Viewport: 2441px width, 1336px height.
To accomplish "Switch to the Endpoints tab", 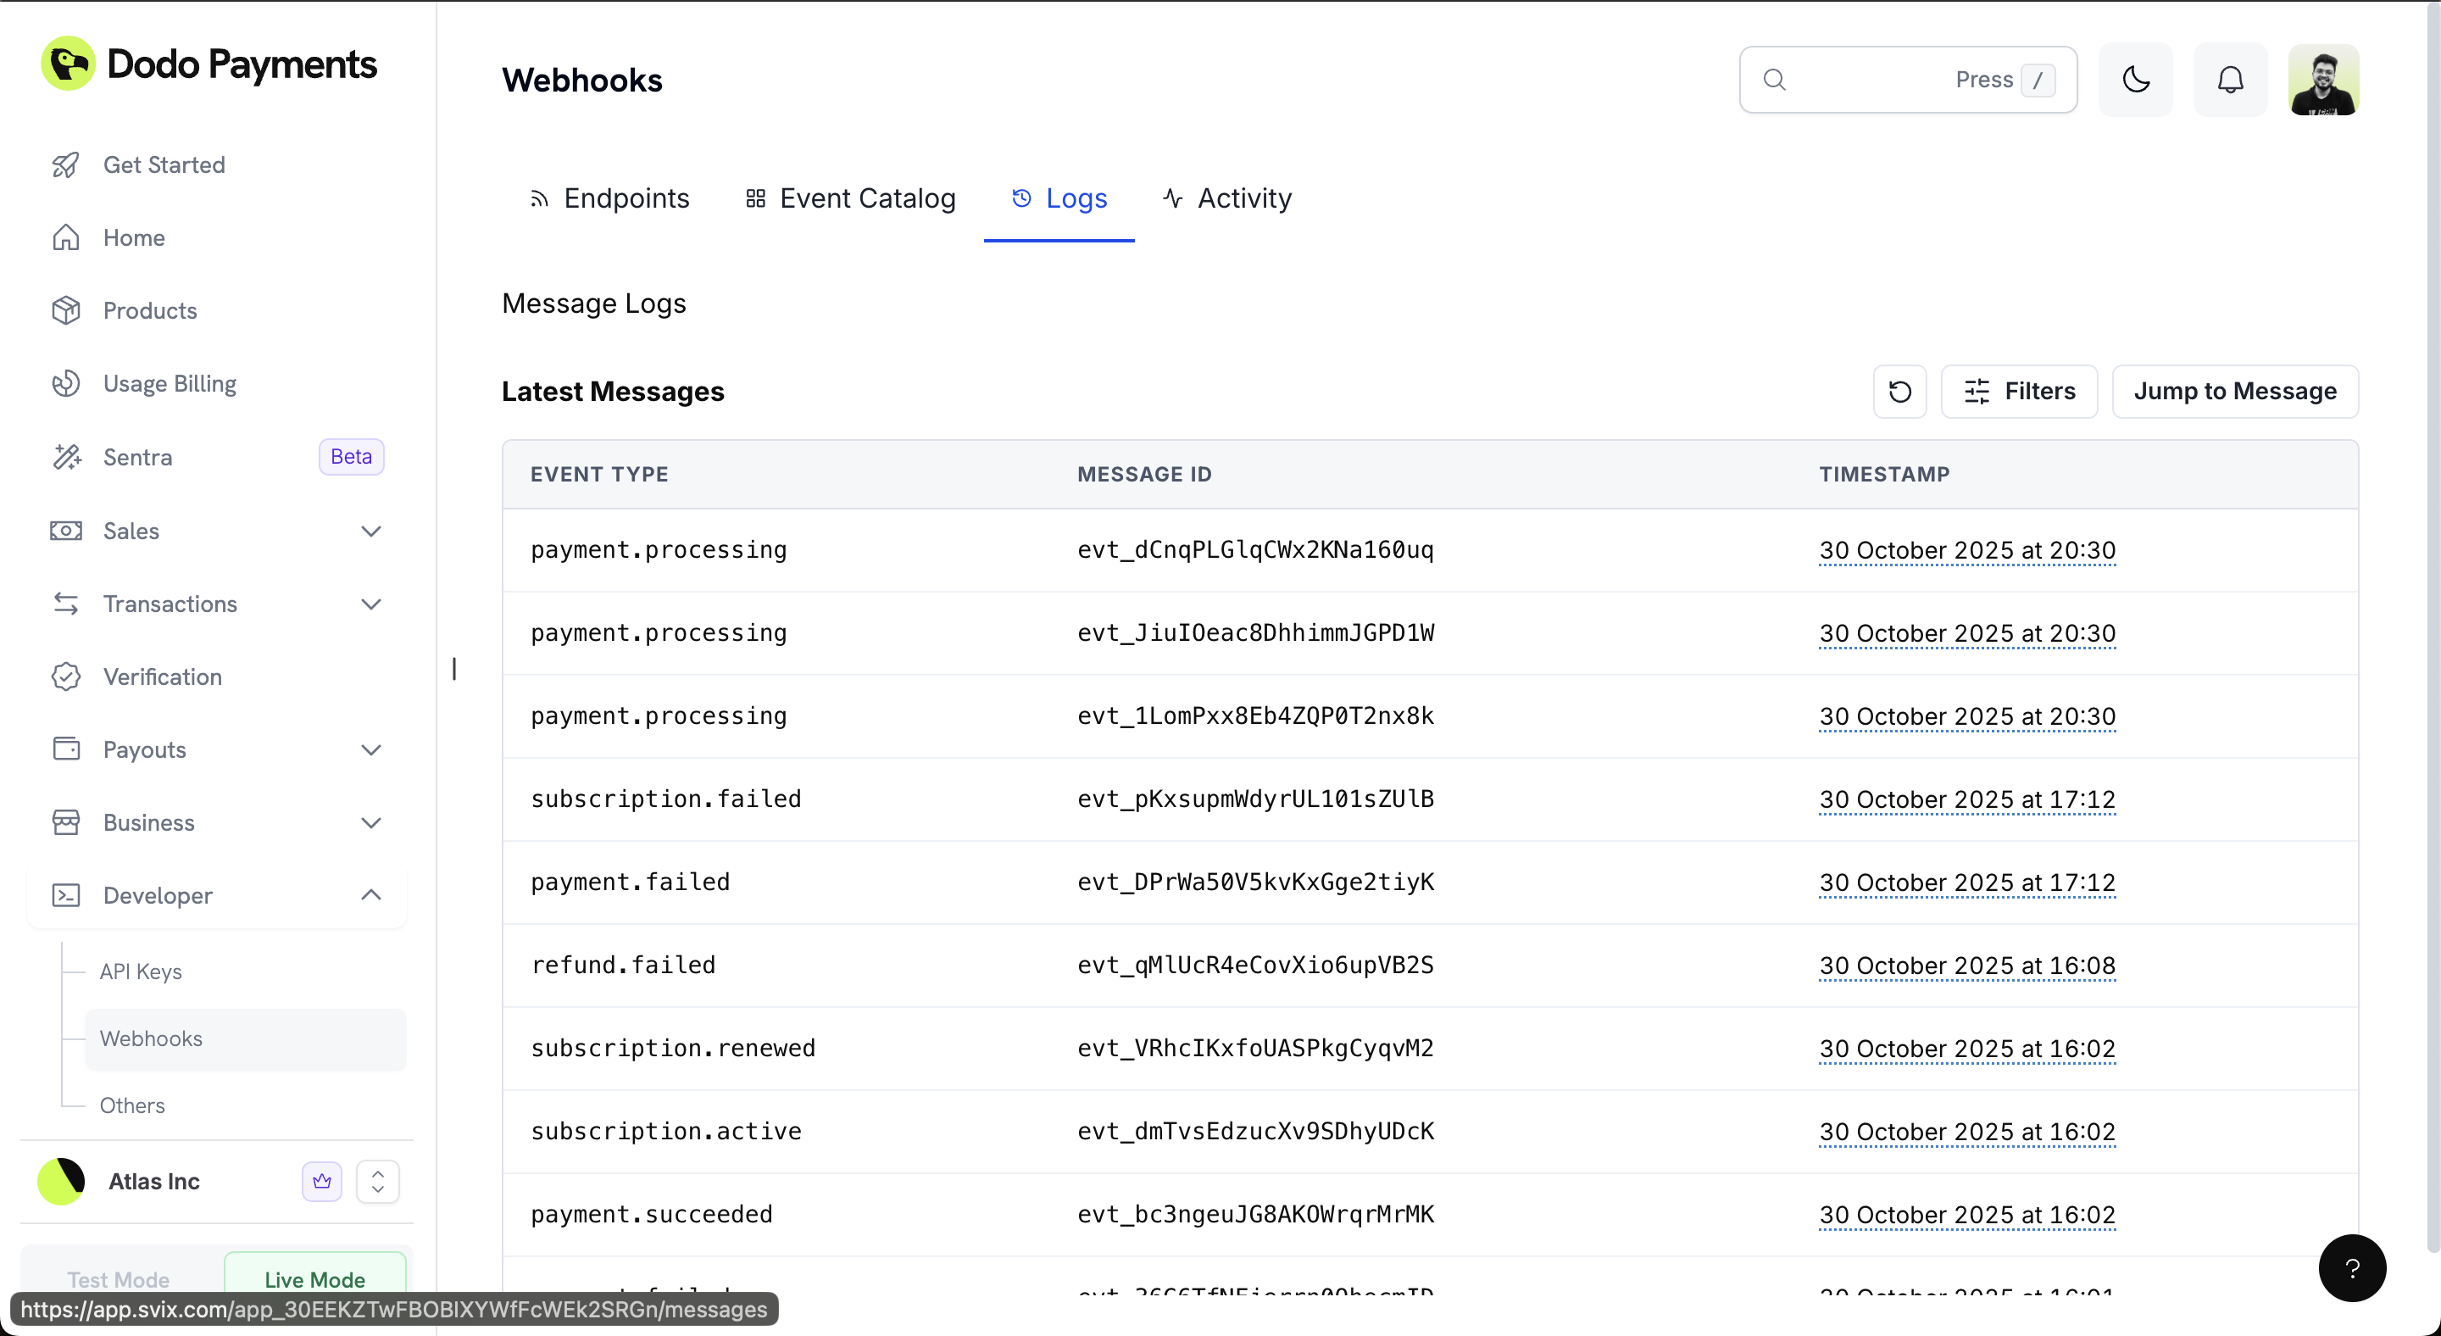I will [x=609, y=198].
